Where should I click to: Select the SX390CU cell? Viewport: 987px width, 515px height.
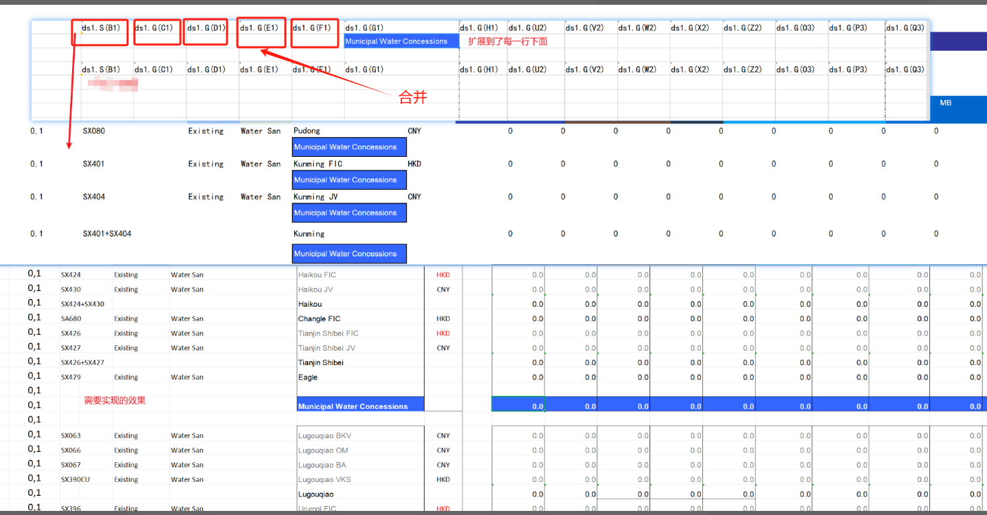click(x=75, y=479)
